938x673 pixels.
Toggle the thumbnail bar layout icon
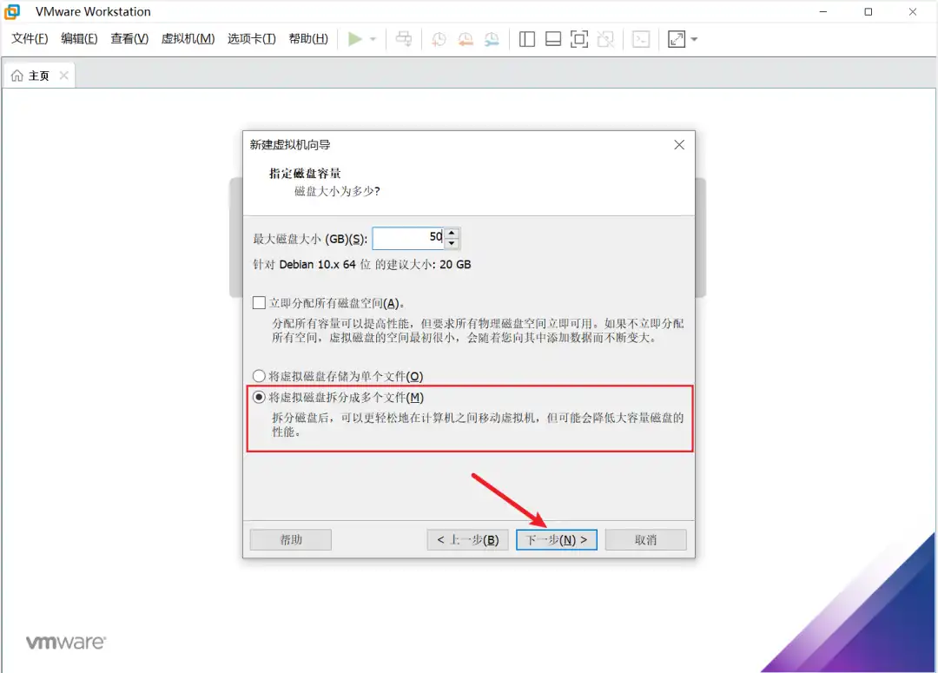click(x=552, y=39)
